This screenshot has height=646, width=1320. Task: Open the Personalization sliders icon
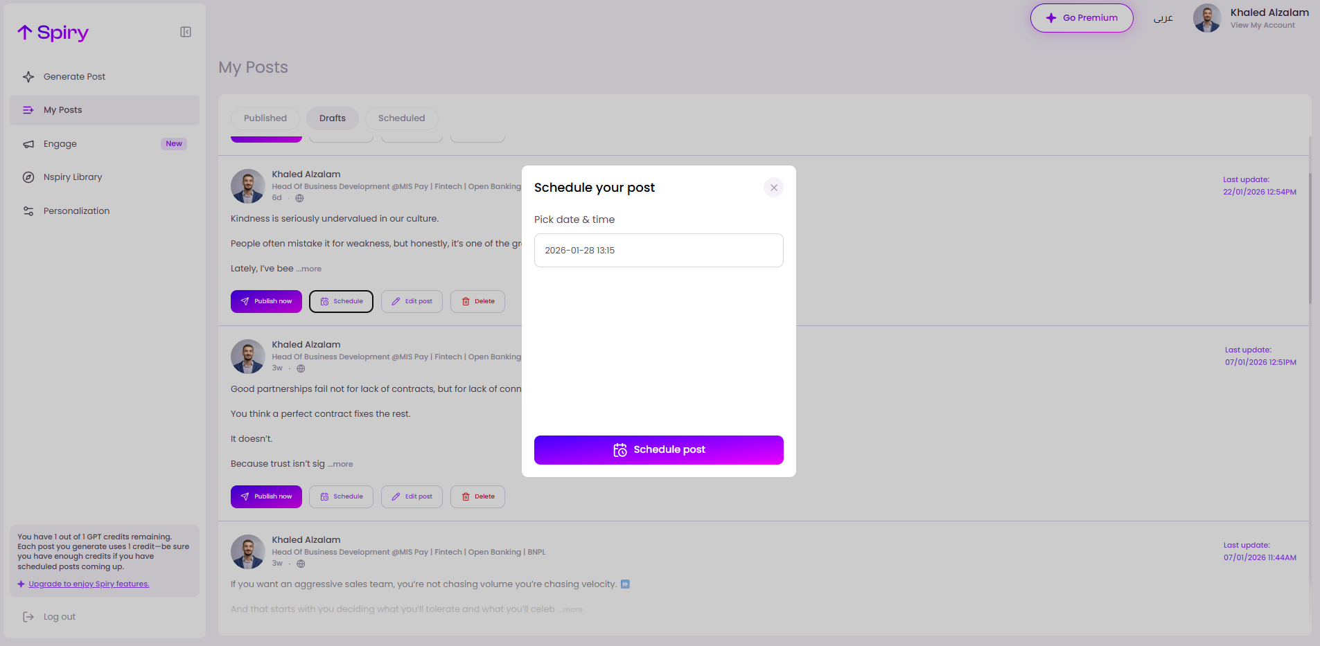pyautogui.click(x=28, y=210)
